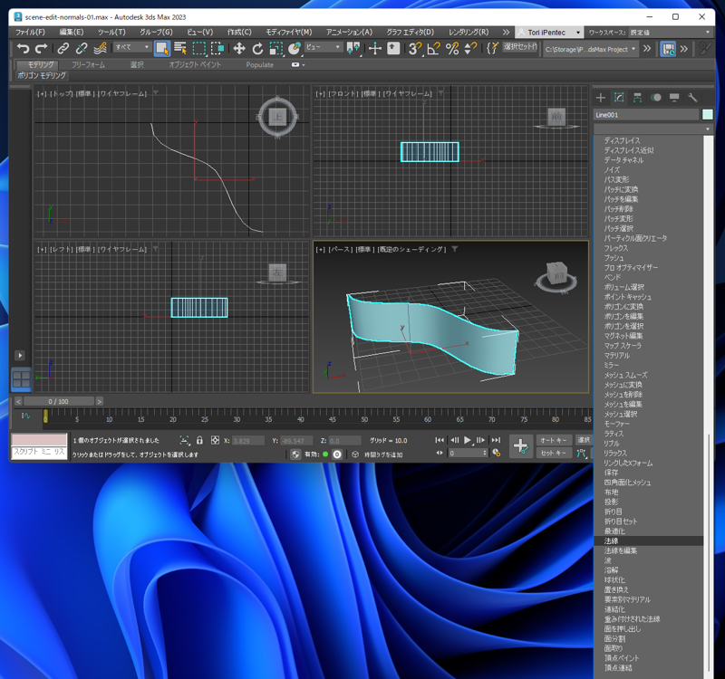Select the Rotate transform tool
The width and height of the screenshot is (725, 679).
click(257, 48)
